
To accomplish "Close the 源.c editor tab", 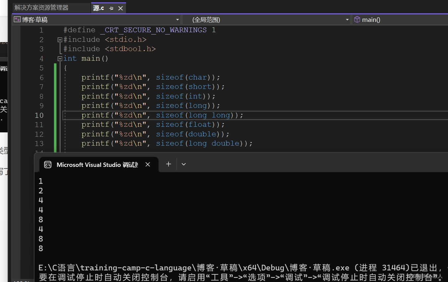I will [120, 8].
